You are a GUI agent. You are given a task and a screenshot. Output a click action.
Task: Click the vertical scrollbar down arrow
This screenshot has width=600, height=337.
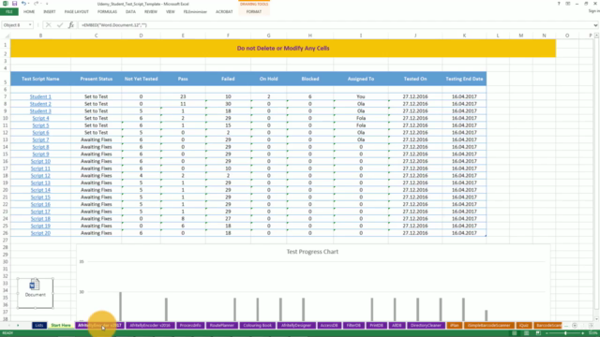click(x=596, y=318)
